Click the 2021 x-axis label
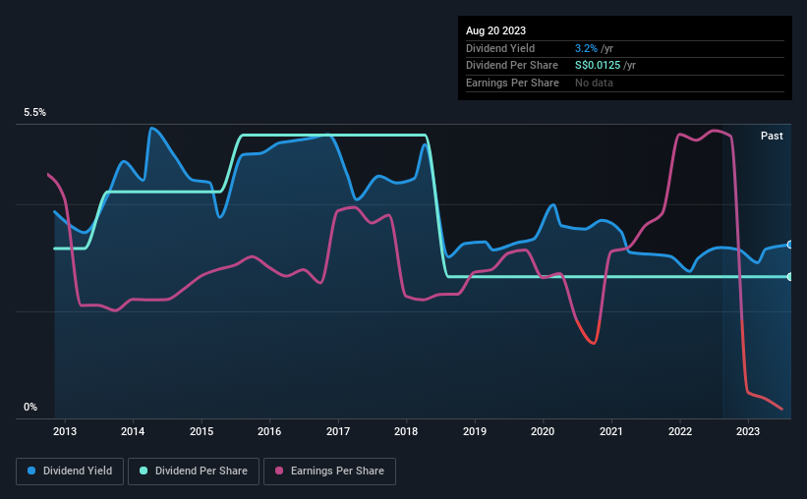This screenshot has height=499, width=807. pos(611,431)
